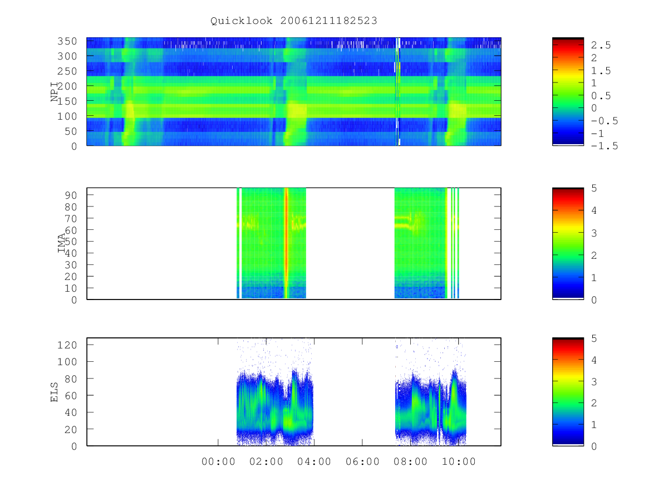The height and width of the screenshot is (501, 668).
Task: Select the ELS spectrogram plot
Action: pos(294,392)
